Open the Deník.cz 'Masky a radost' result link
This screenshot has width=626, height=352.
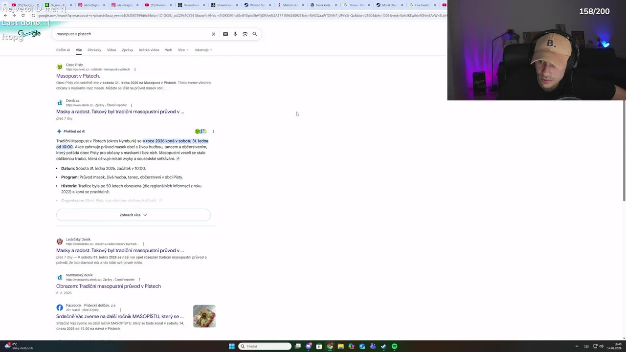[x=120, y=112]
